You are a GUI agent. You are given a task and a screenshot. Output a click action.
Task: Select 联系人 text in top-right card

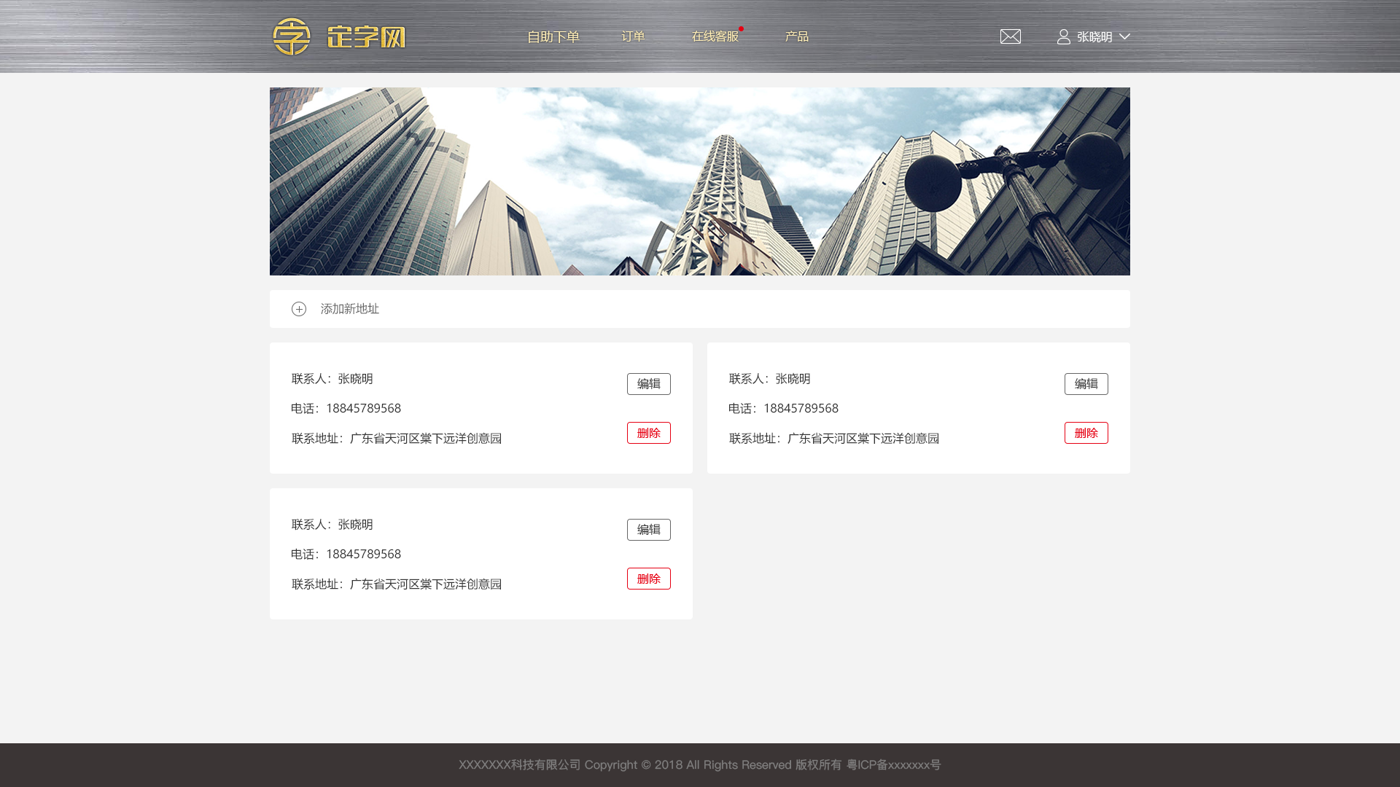[x=770, y=379]
